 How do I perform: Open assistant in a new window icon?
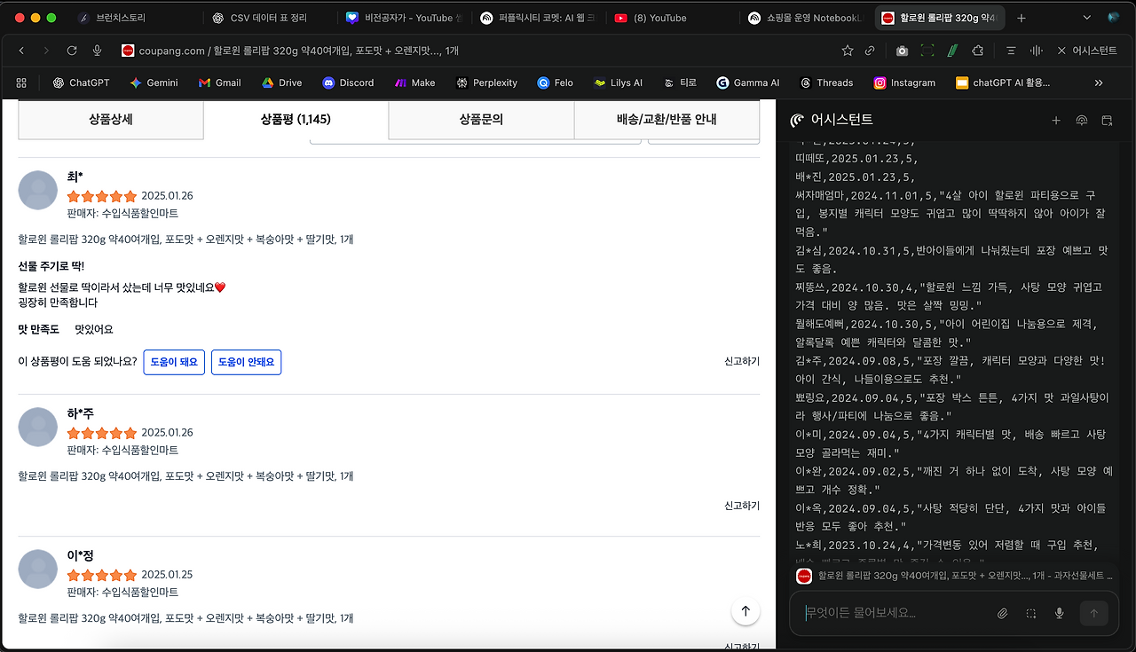pyautogui.click(x=1106, y=121)
